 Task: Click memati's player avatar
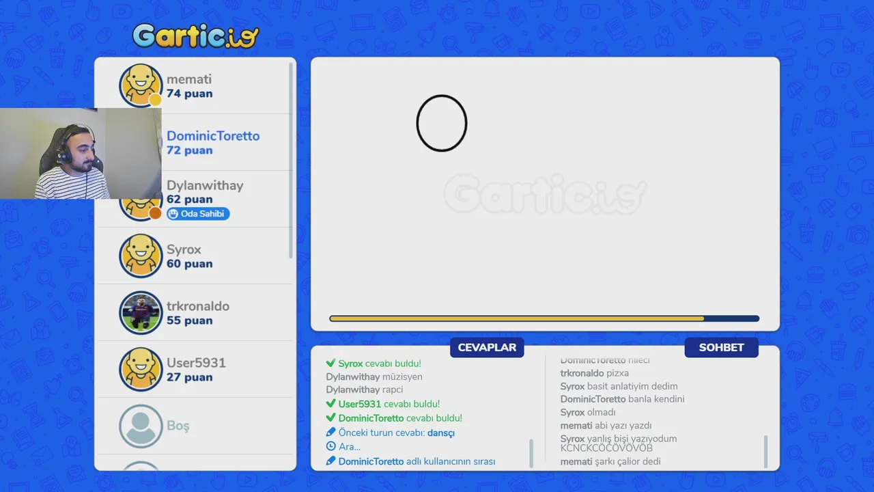tap(141, 85)
